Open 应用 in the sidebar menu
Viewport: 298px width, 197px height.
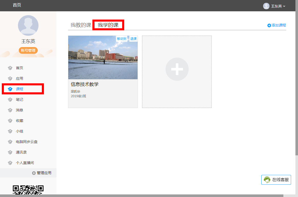click(20, 78)
